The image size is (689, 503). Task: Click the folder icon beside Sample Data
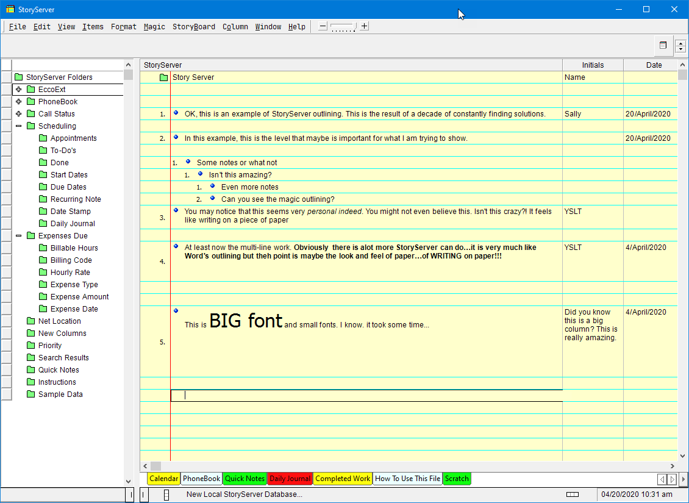tap(30, 394)
